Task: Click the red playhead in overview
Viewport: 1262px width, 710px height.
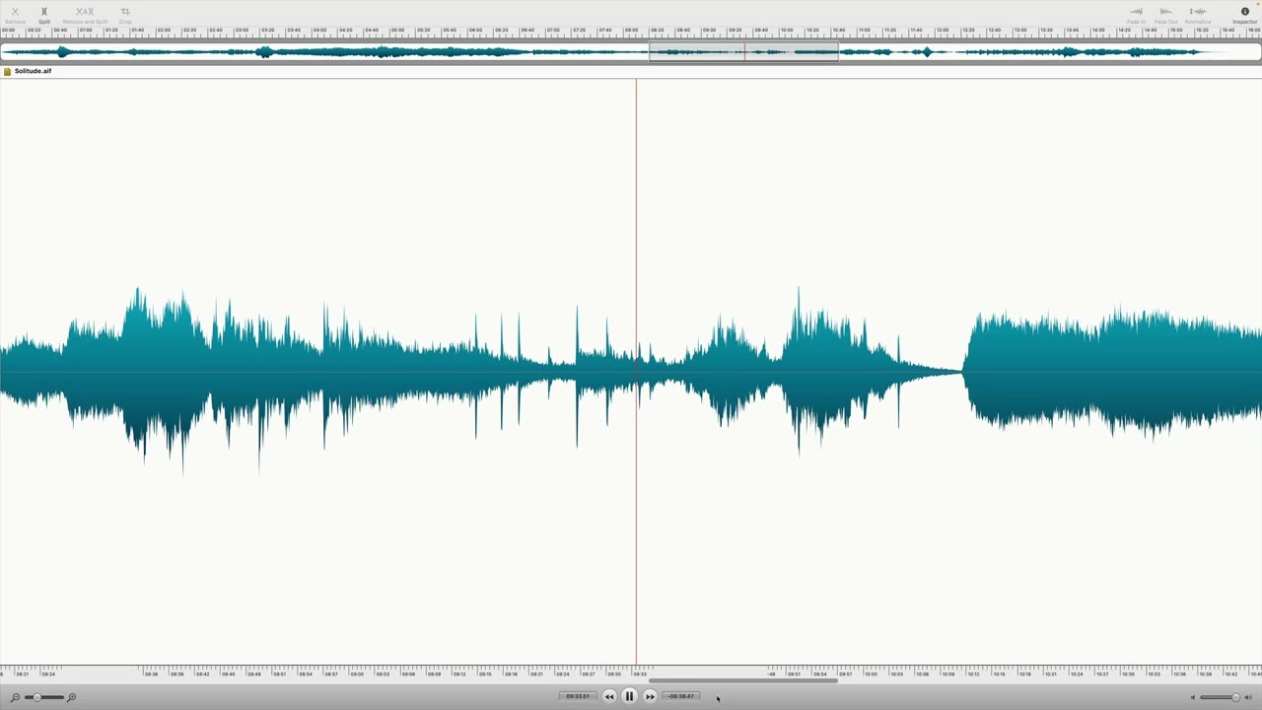Action: [744, 52]
